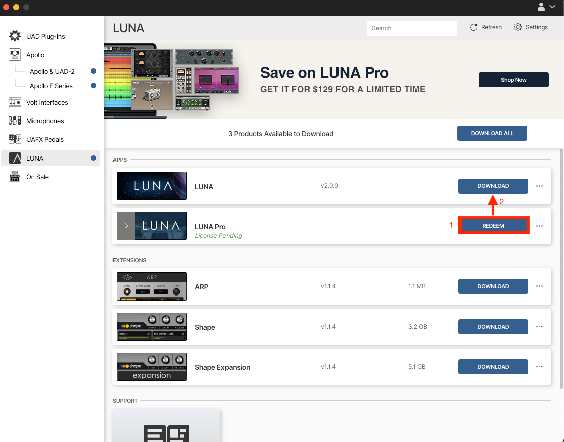Go to On Sale section
Screen dimensions: 564x442
click(x=37, y=177)
